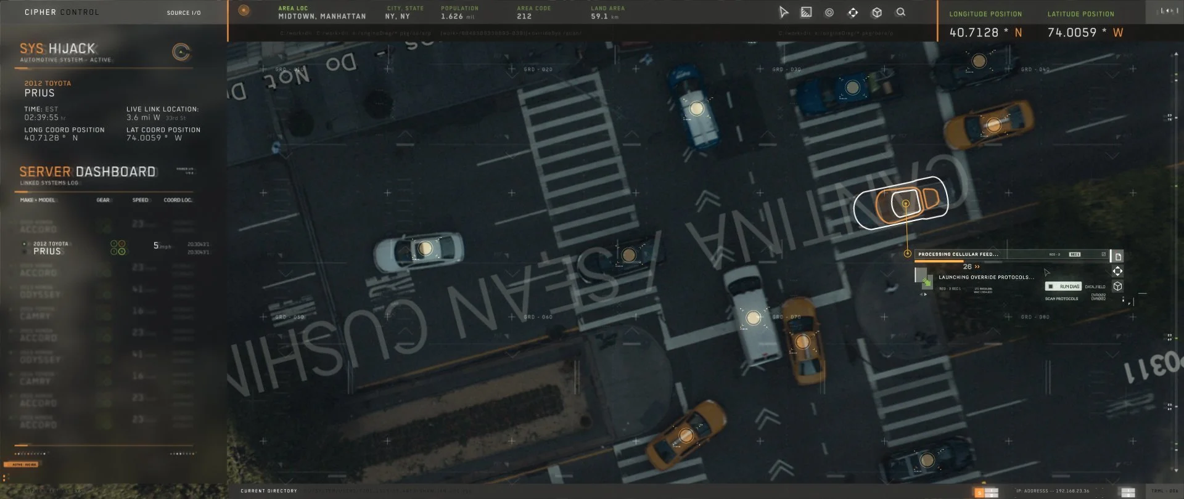Click the population value 1.626
This screenshot has width=1184, height=499.
click(451, 17)
